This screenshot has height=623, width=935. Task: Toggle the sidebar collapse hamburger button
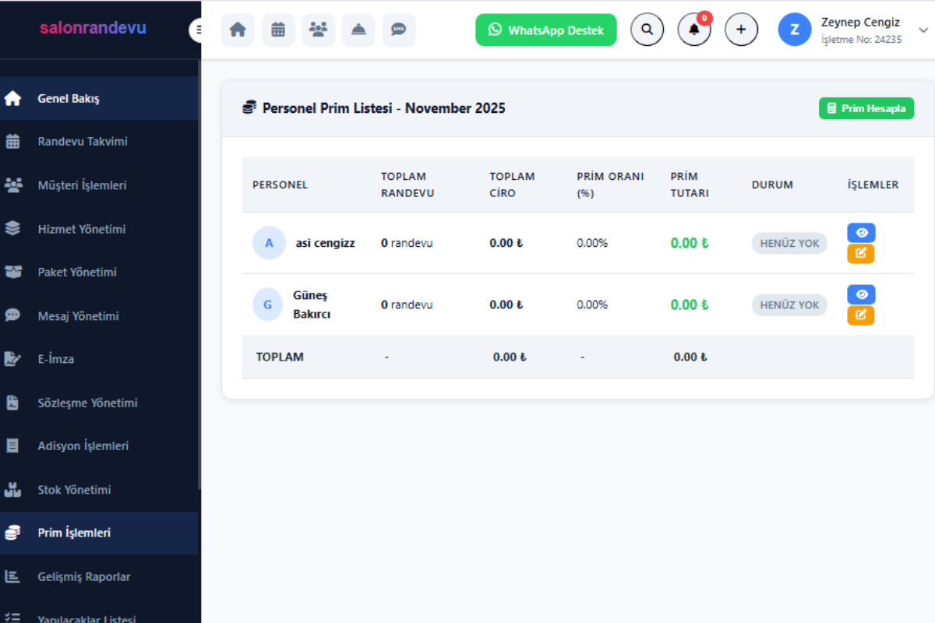pos(197,30)
